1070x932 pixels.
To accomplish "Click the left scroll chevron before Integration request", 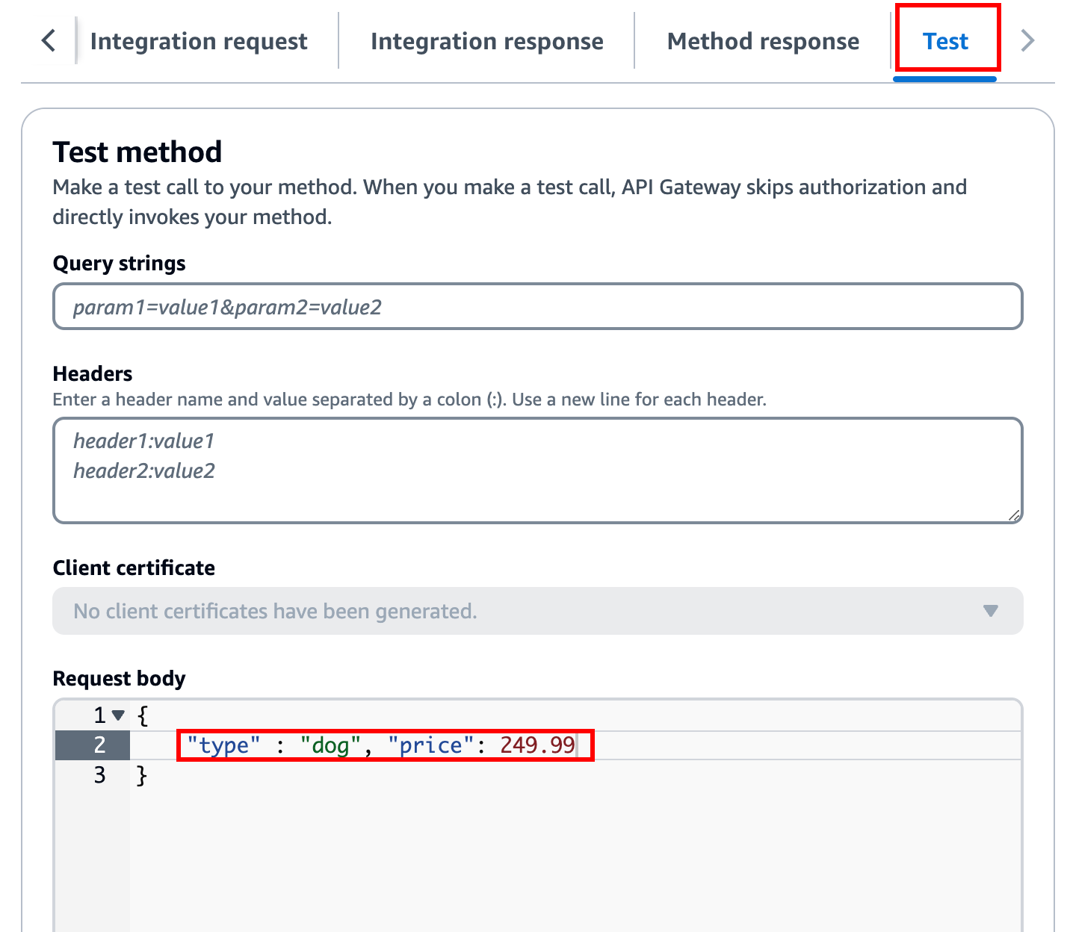I will pyautogui.click(x=48, y=41).
